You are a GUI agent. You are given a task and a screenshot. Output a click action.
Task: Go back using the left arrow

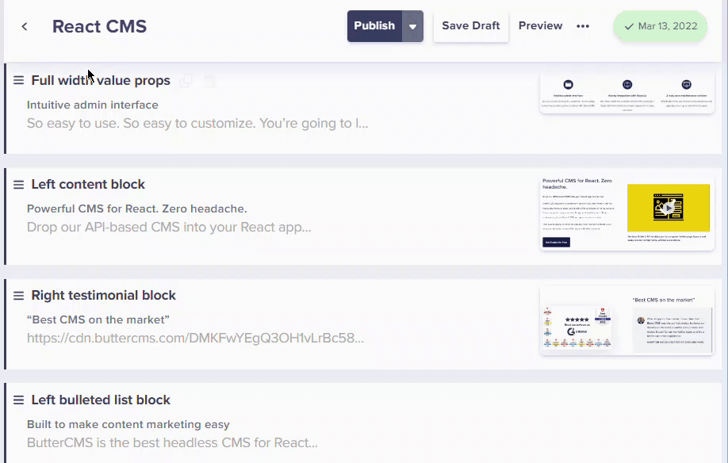coord(25,26)
